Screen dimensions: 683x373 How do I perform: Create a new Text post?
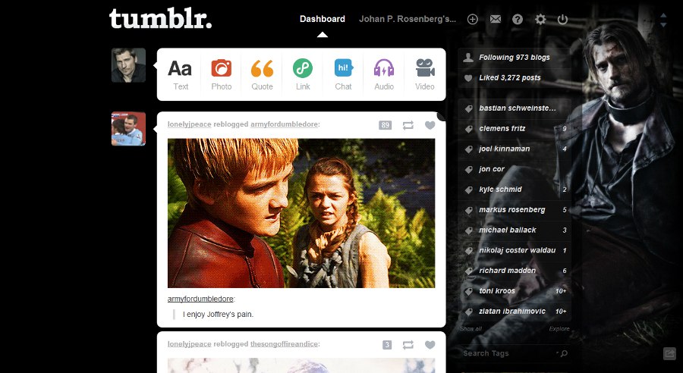(181, 75)
